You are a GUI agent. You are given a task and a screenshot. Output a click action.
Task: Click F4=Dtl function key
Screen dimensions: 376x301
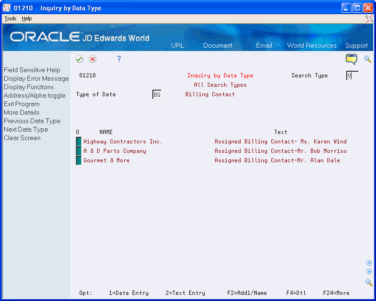pos(296,293)
